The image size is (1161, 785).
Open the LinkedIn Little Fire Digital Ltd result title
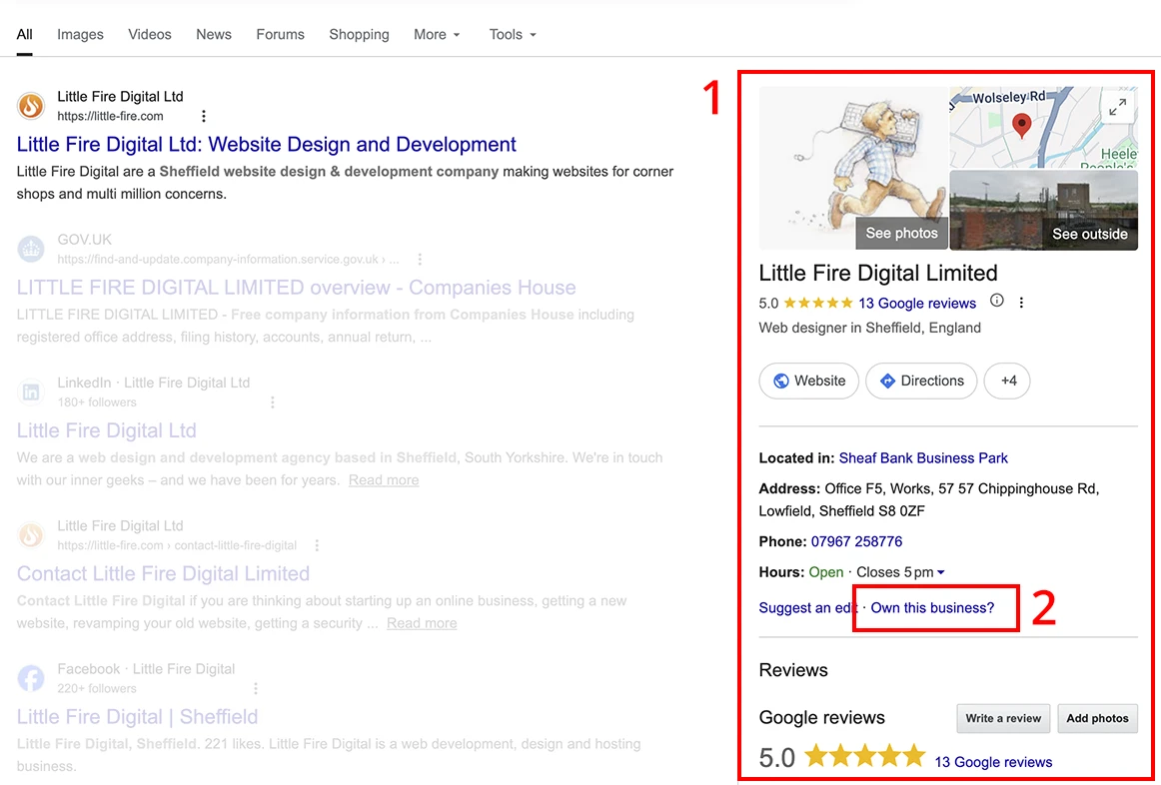coord(107,430)
